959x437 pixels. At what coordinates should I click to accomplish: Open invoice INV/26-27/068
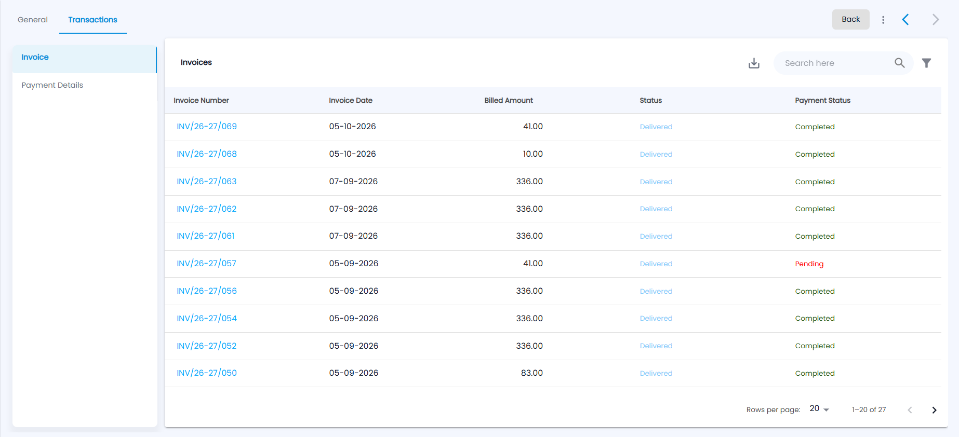click(207, 154)
